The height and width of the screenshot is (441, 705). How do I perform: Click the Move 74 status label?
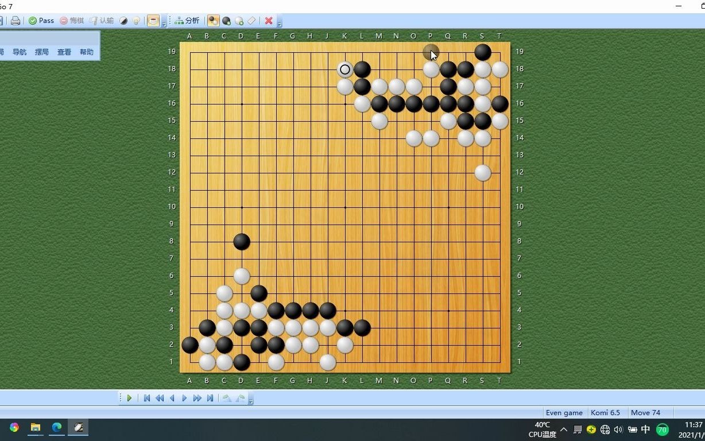(646, 412)
